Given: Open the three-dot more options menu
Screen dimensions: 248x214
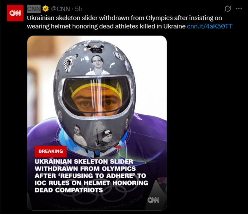Looking at the screenshot, I should pyautogui.click(x=239, y=9).
